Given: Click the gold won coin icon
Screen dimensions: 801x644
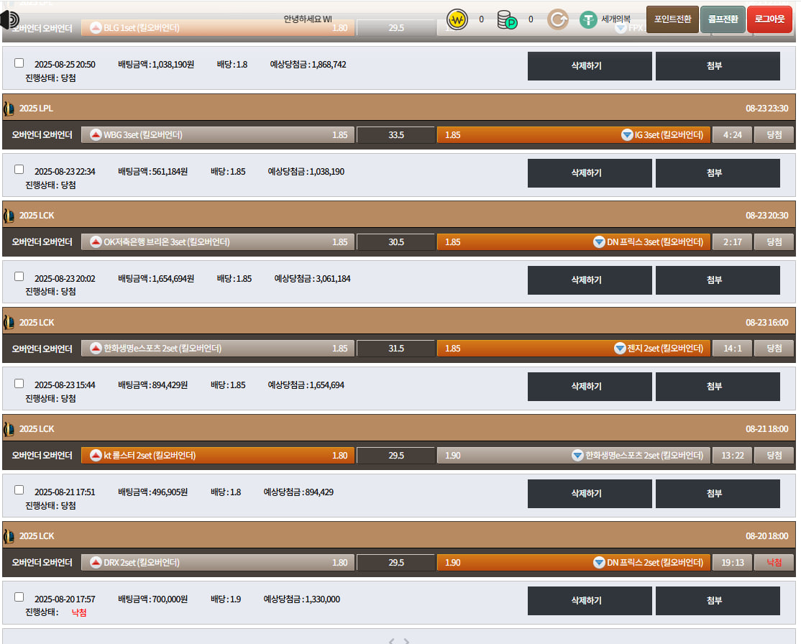Looking at the screenshot, I should (457, 19).
